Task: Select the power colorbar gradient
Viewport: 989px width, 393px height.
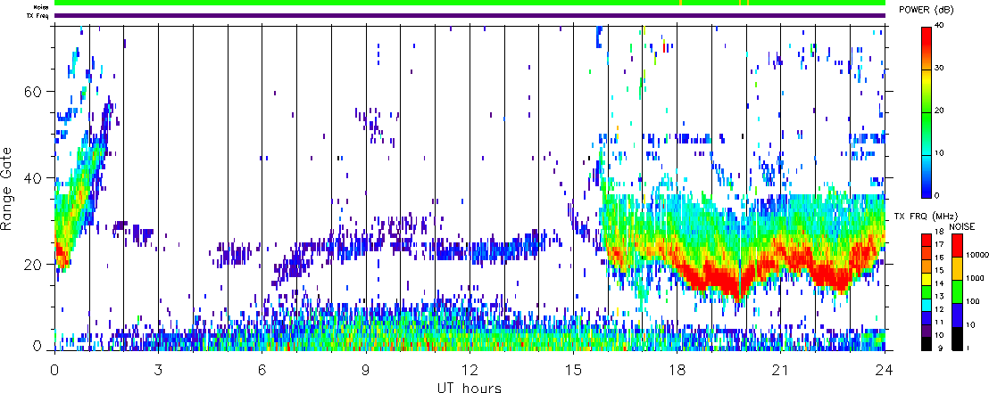Action: point(927,111)
